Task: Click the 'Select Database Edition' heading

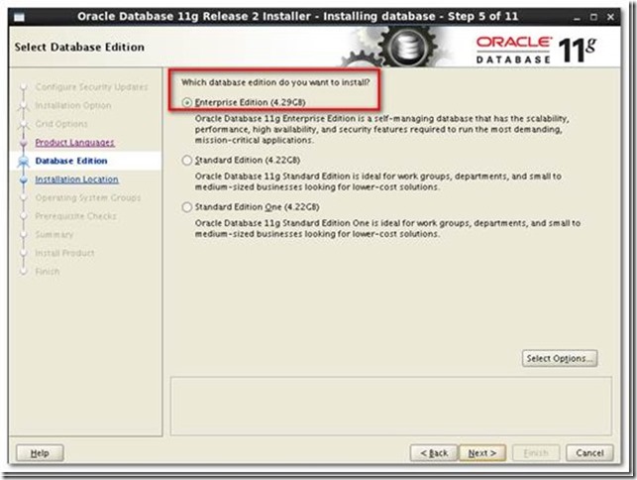Action: coord(79,48)
